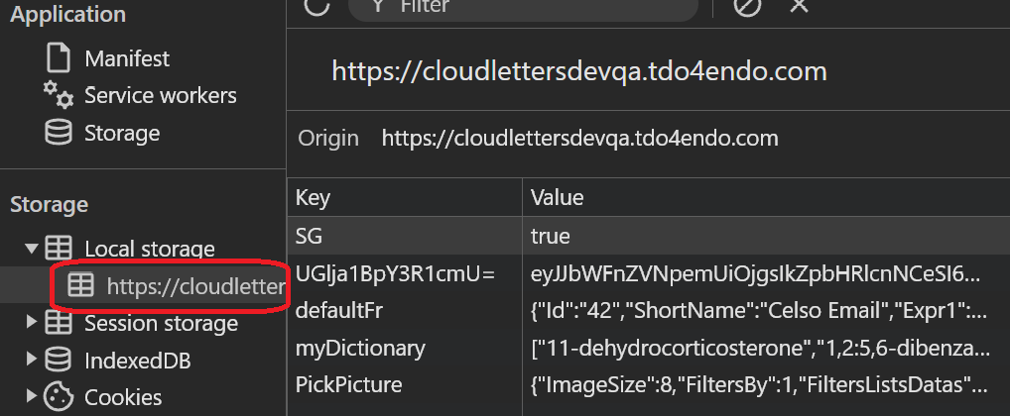Click the Local storage table icon
Image resolution: width=1010 pixels, height=416 pixels.
60,248
